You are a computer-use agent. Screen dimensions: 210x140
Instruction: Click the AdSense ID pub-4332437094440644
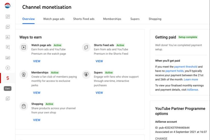(172, 128)
